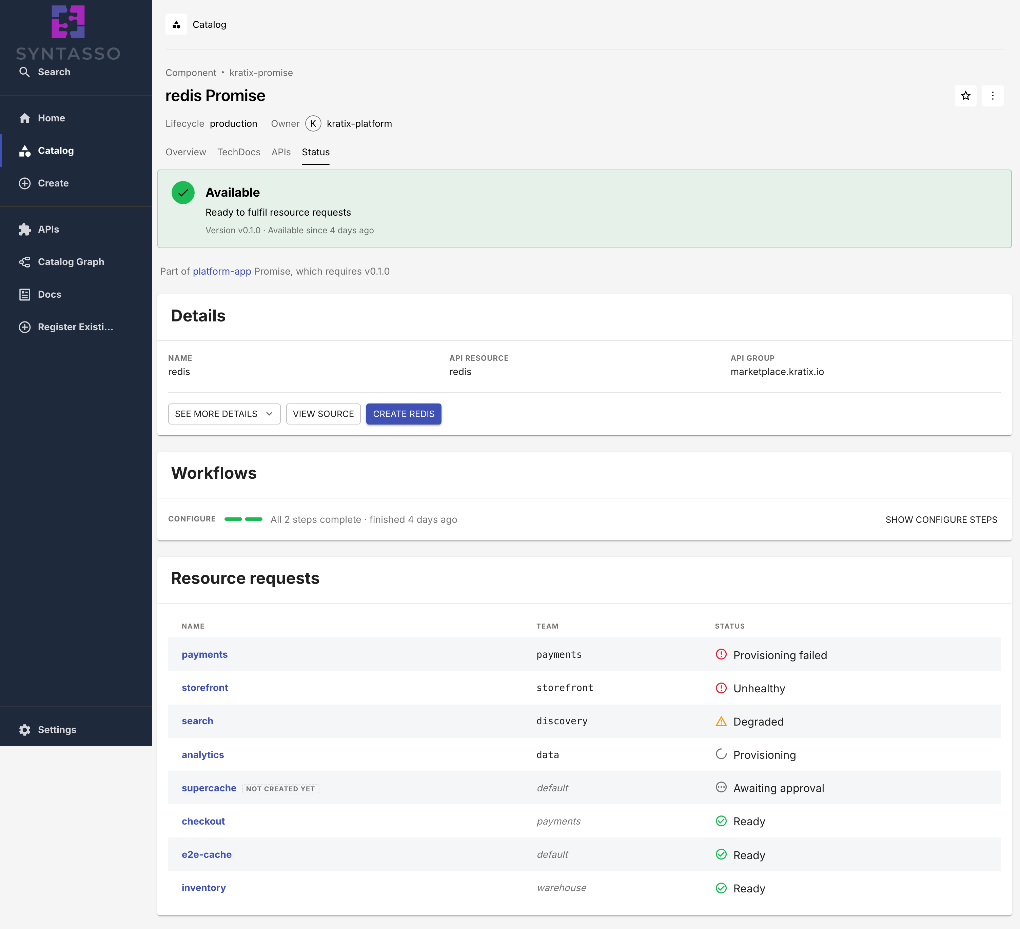Click the Degraded warning triangle icon

point(721,722)
